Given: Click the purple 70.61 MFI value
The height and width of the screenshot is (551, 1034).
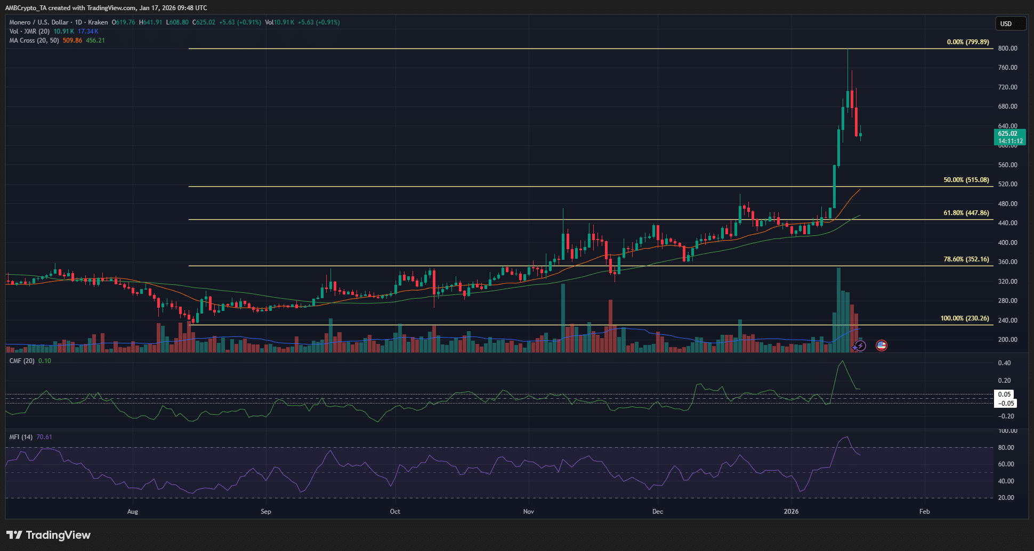Looking at the screenshot, I should pos(45,437).
